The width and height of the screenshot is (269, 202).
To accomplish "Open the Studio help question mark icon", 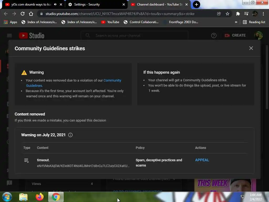I will pyautogui.click(x=214, y=36).
